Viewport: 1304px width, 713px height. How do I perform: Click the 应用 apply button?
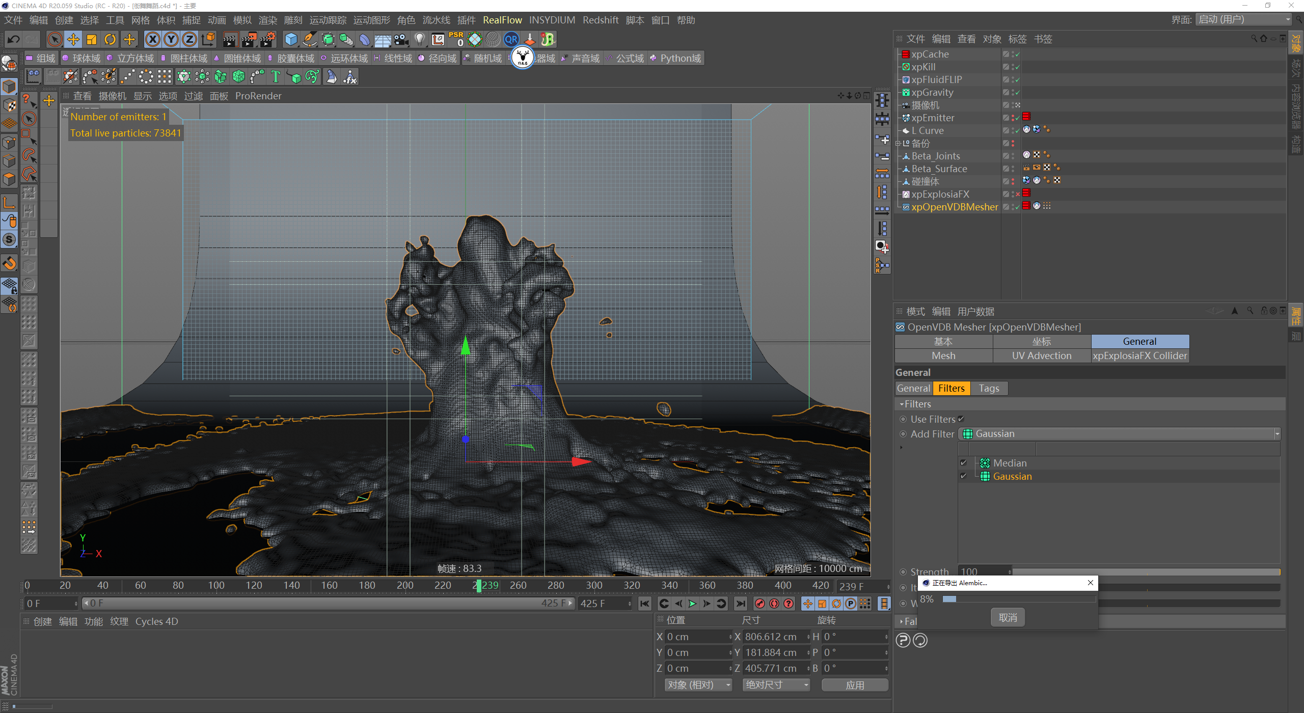tap(855, 685)
